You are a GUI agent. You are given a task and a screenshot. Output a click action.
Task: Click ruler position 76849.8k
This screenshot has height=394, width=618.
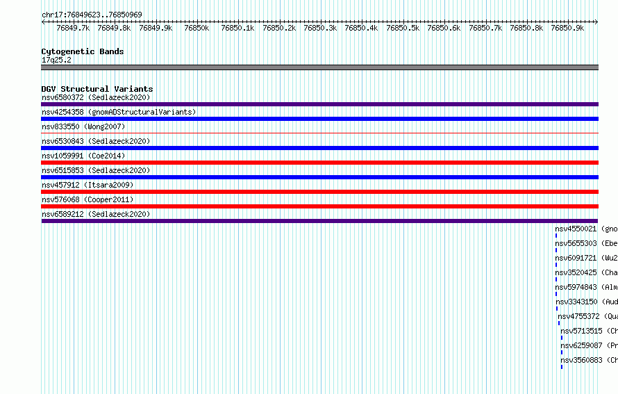tap(115, 28)
